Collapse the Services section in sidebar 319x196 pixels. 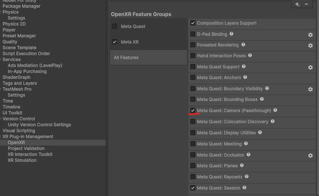point(1,60)
